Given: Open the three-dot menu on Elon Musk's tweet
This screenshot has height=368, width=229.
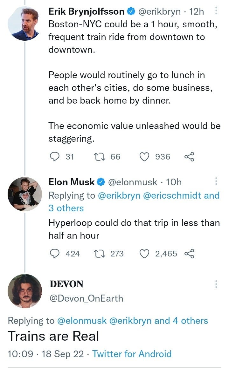Looking at the screenshot, I should tap(216, 182).
